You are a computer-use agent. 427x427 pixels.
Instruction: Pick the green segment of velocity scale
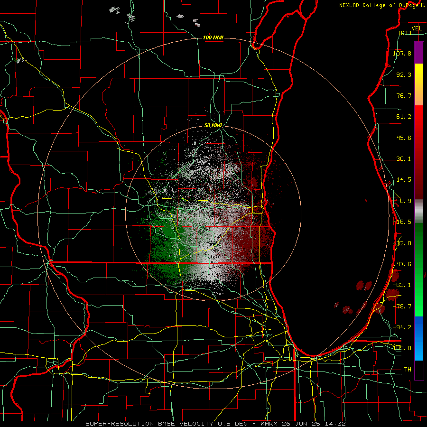pyautogui.click(x=419, y=269)
